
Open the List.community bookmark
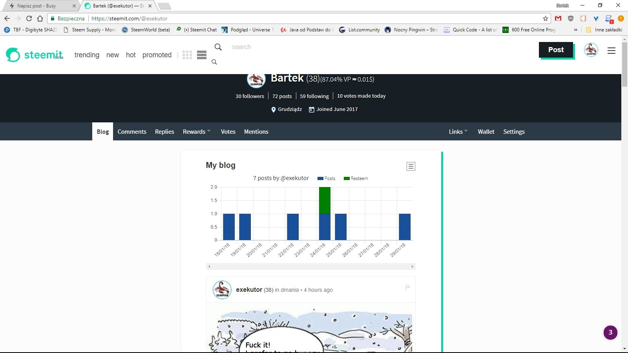click(360, 29)
